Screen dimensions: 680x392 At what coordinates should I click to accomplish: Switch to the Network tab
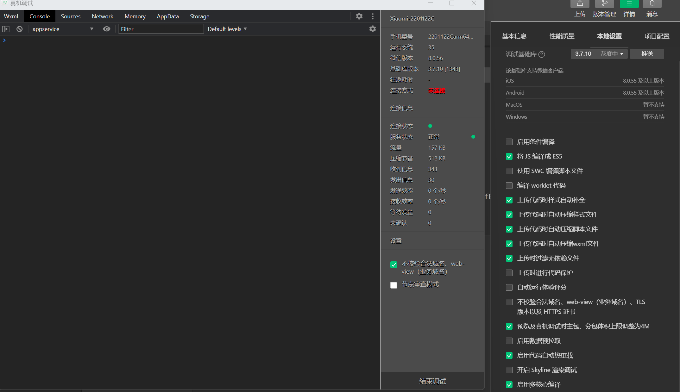coord(102,16)
